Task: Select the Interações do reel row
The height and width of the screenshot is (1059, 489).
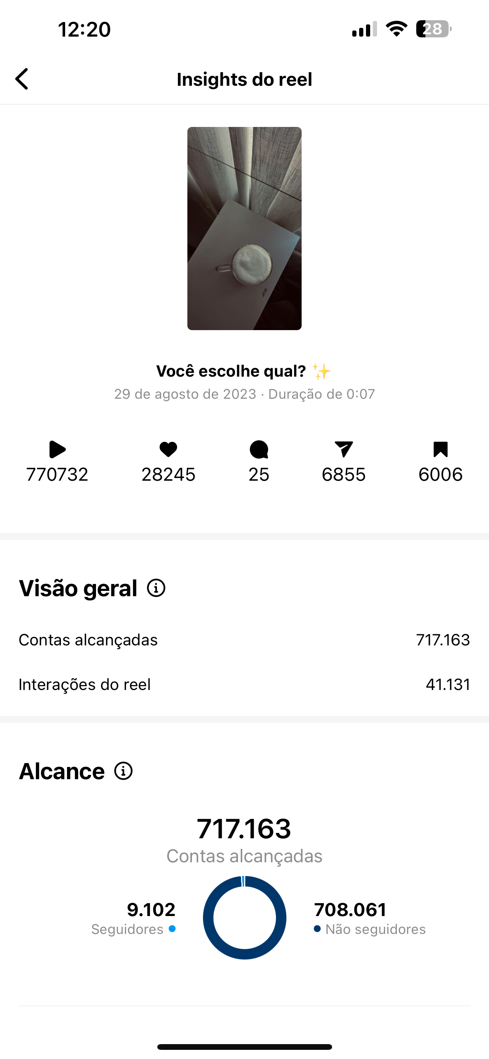Action: tap(244, 685)
